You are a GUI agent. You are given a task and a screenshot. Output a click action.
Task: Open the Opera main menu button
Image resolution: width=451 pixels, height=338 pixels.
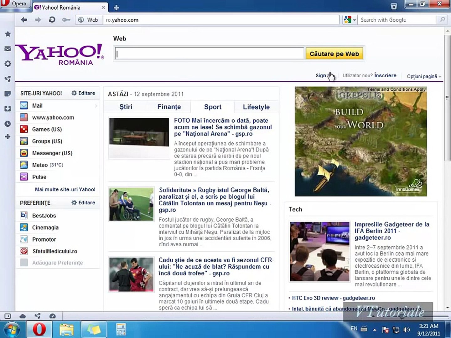click(15, 4)
